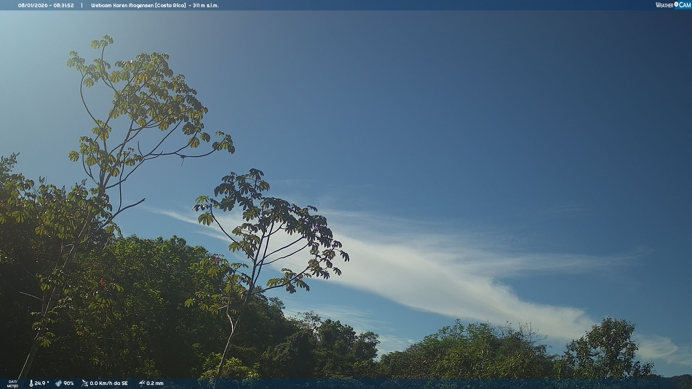Click the humidity water drops icon

point(58,383)
